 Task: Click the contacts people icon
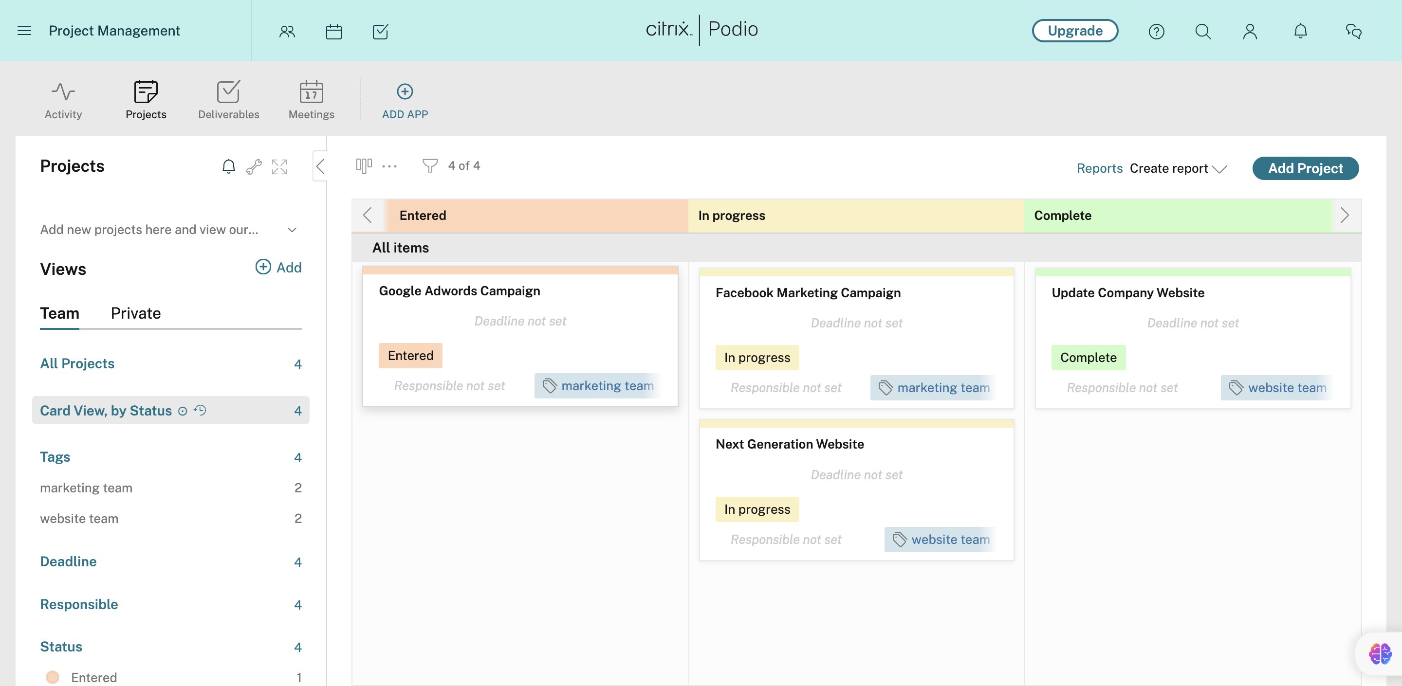point(287,32)
